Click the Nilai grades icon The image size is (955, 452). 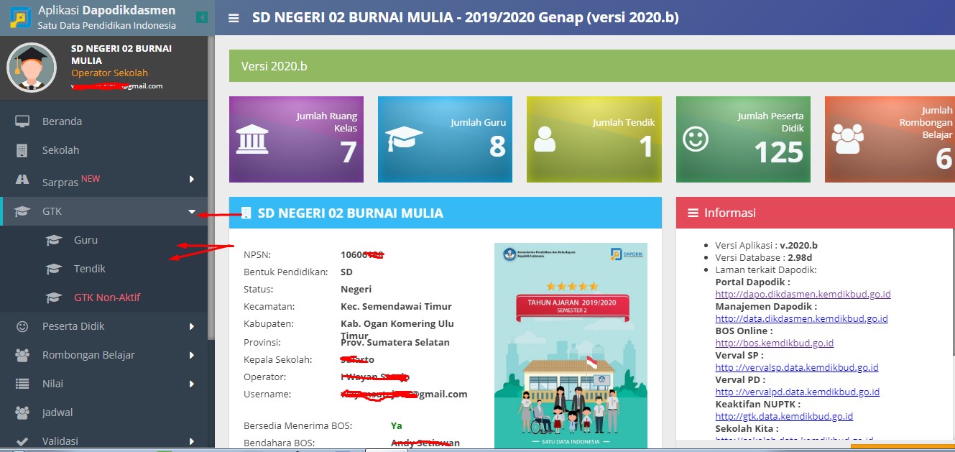coord(21,383)
